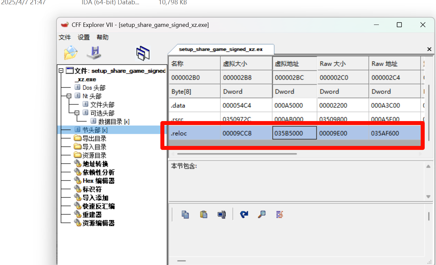Click the cascading windows toolbar icon

(x=143, y=53)
